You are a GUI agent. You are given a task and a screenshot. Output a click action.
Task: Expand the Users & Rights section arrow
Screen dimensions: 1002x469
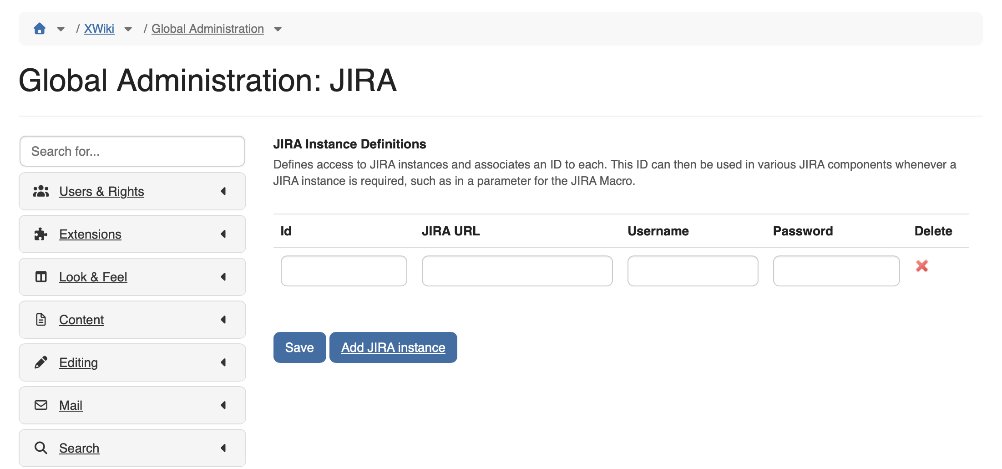click(x=223, y=191)
